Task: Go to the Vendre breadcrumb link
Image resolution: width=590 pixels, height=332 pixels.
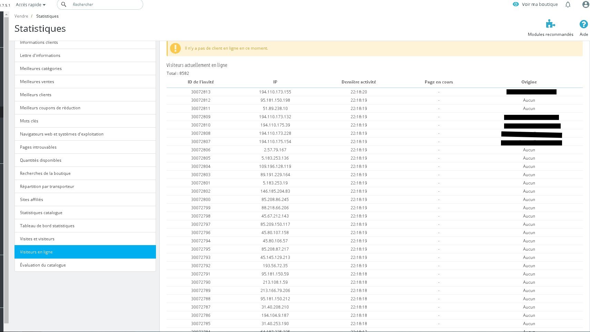Action: (21, 16)
